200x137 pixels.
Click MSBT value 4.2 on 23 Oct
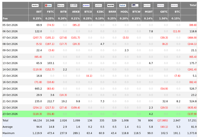tap(151, 114)
